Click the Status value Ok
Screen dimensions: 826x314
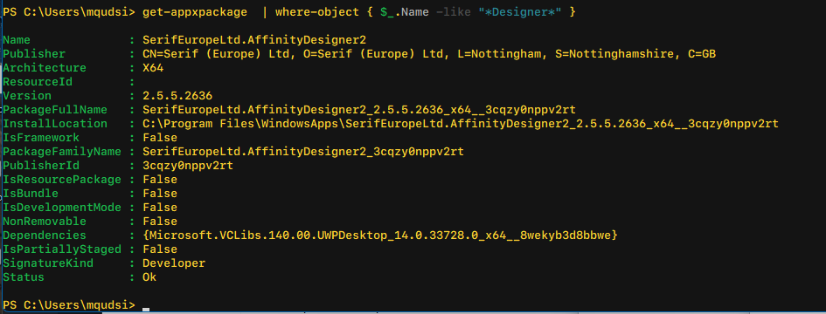(149, 277)
